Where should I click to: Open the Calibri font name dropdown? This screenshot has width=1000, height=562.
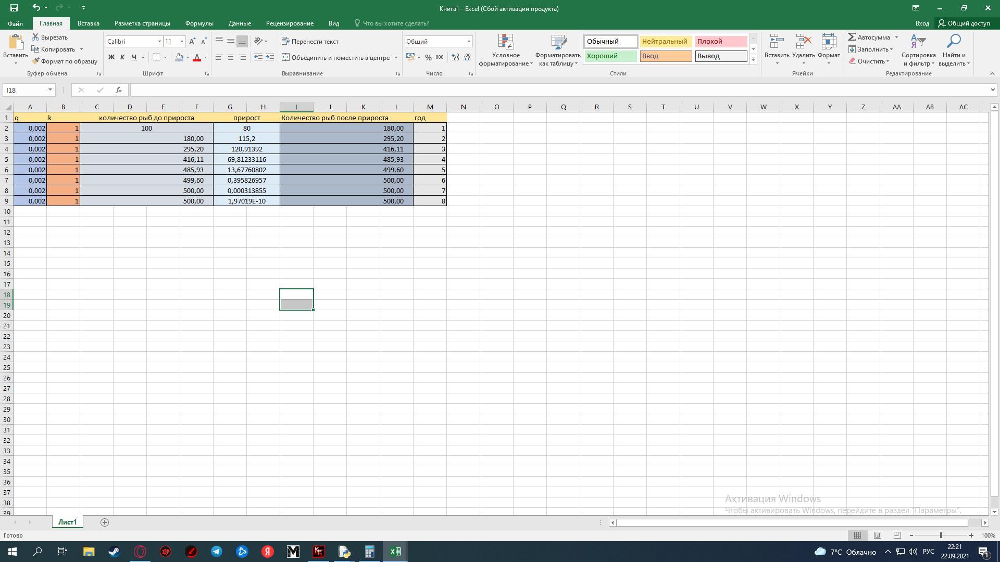[159, 41]
